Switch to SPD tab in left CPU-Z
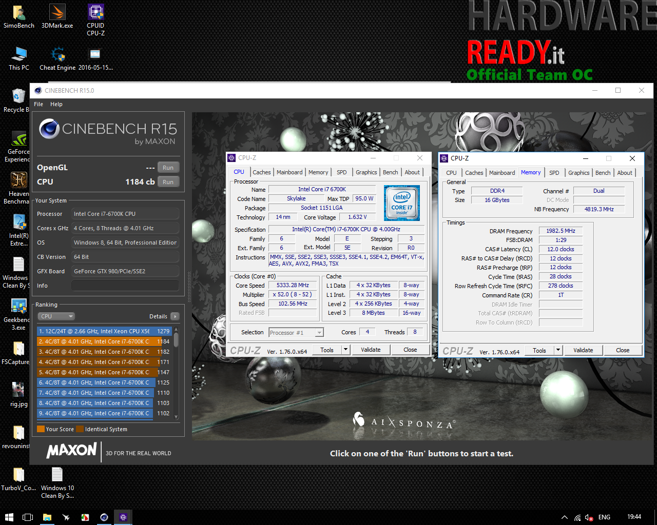Viewport: 657px width, 525px height. 342,172
